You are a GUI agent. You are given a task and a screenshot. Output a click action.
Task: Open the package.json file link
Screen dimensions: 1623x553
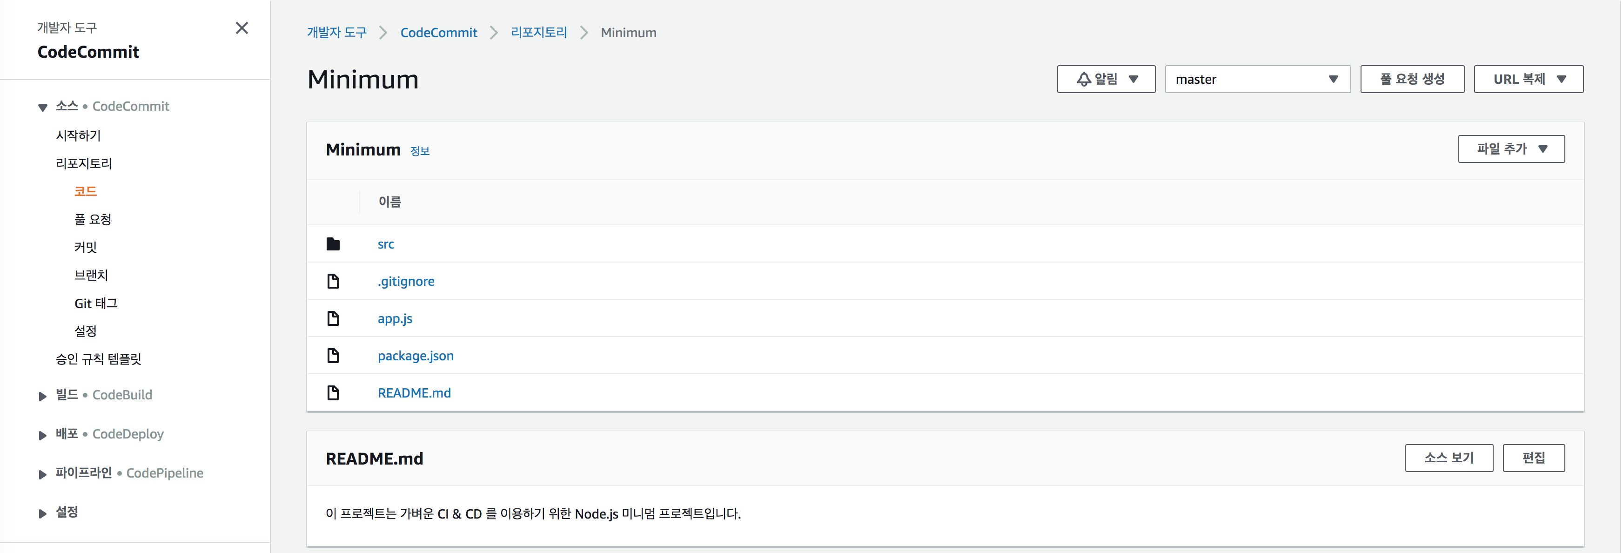pos(415,356)
